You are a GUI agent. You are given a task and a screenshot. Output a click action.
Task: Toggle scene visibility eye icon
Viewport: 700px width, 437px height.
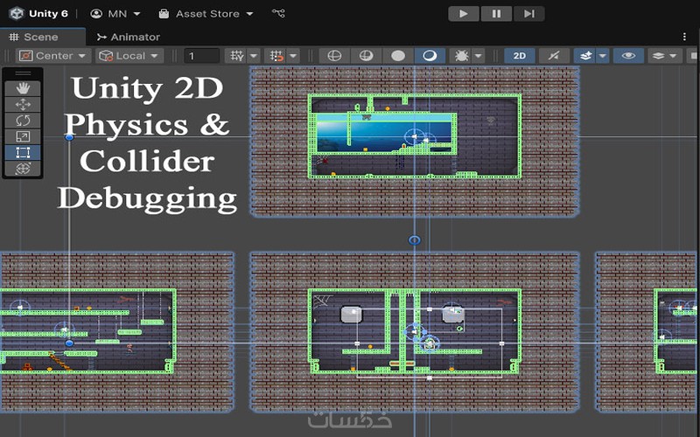628,56
